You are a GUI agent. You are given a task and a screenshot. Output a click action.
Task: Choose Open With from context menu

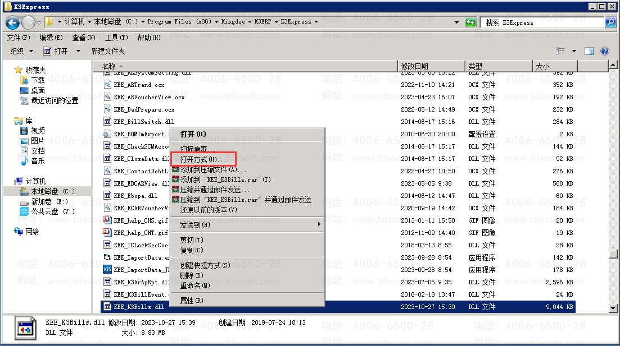(x=202, y=160)
